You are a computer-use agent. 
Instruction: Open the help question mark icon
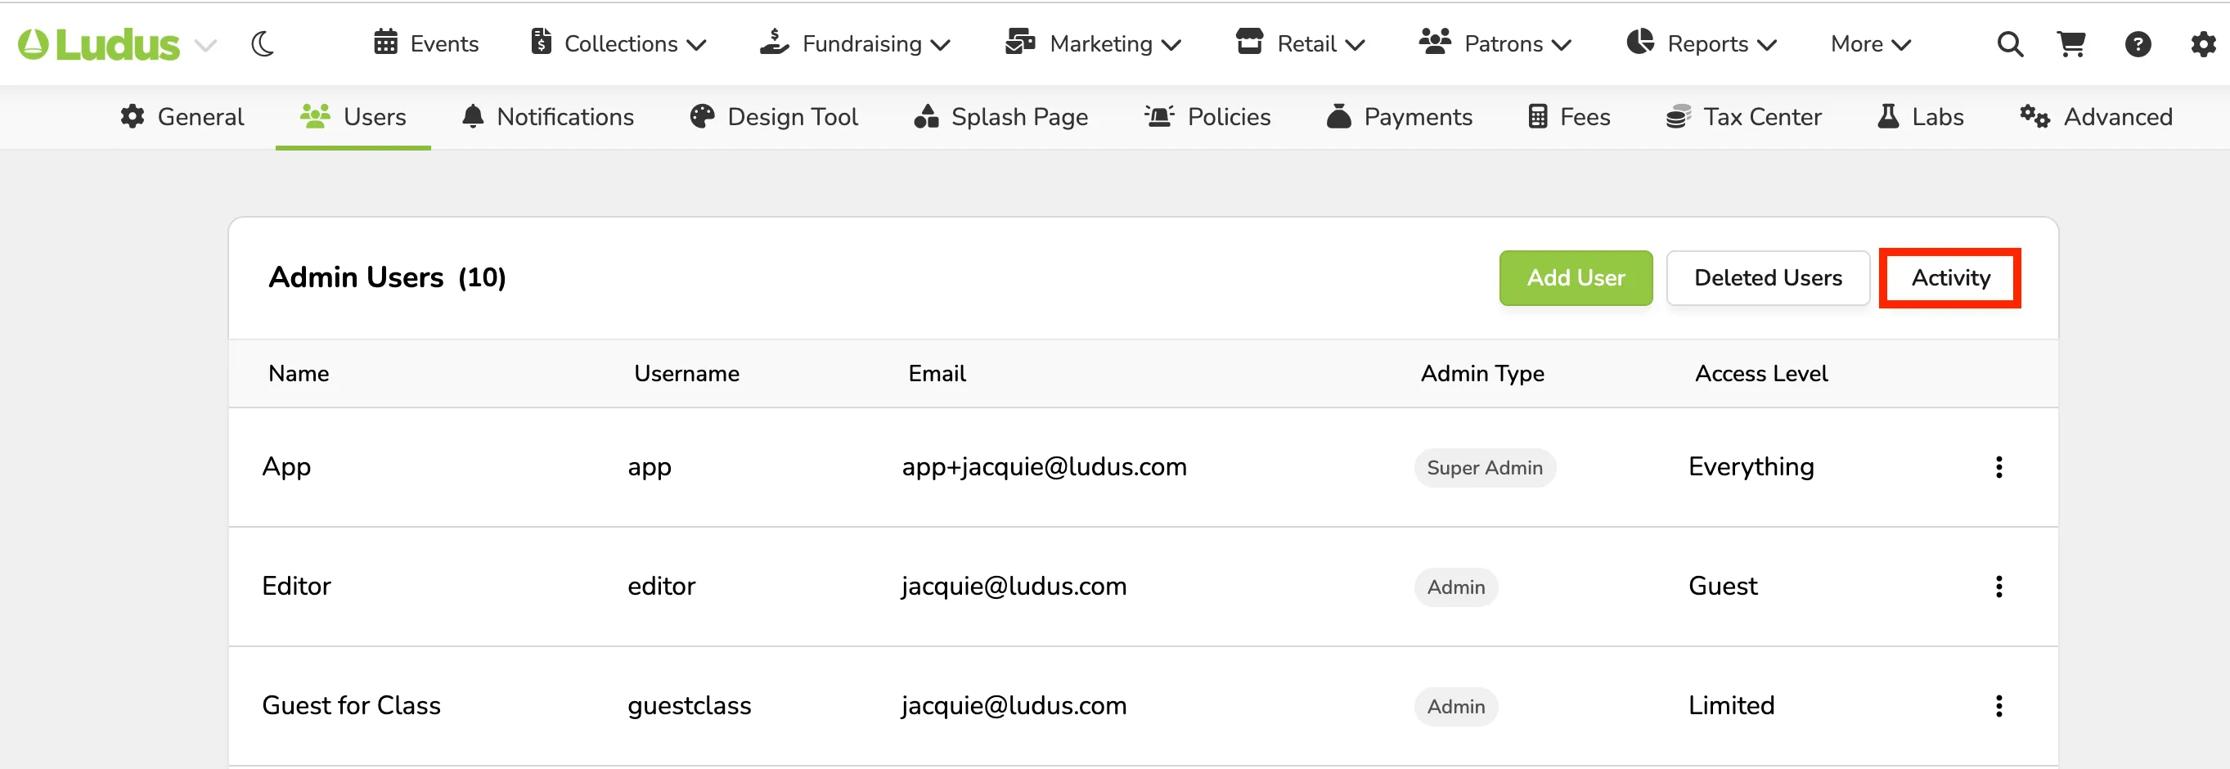click(2138, 43)
